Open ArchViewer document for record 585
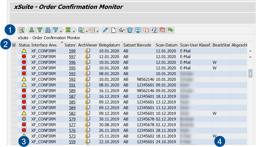The width and height of the screenshot is (256, 147). 88,102
